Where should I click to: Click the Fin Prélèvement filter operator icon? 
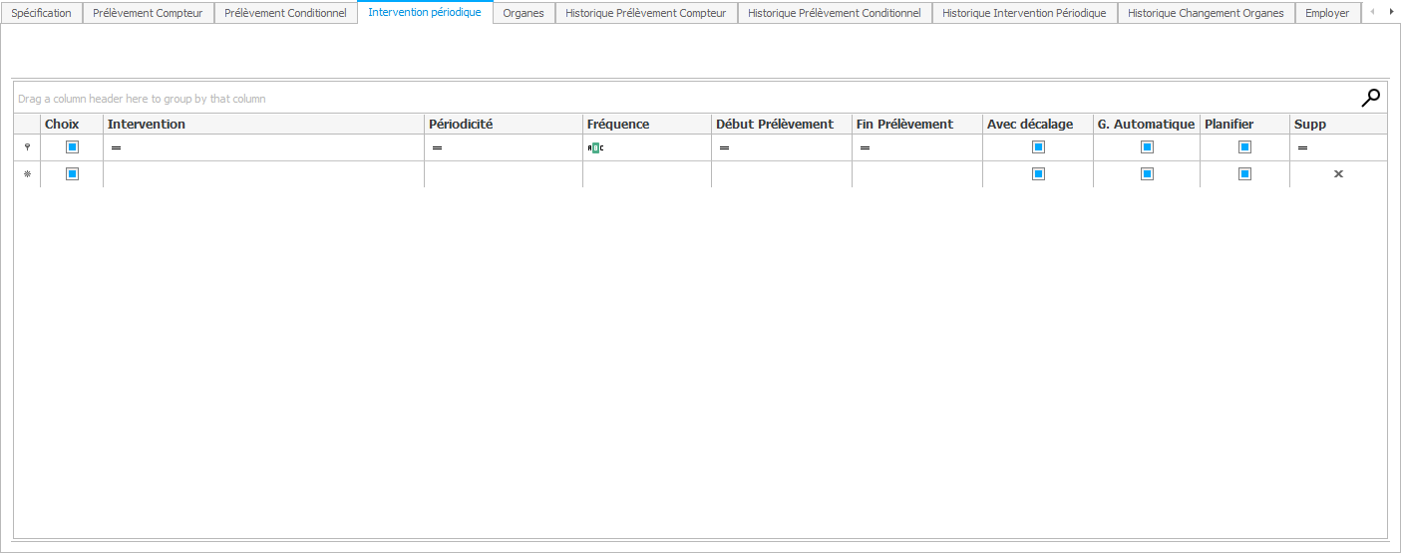tap(865, 147)
